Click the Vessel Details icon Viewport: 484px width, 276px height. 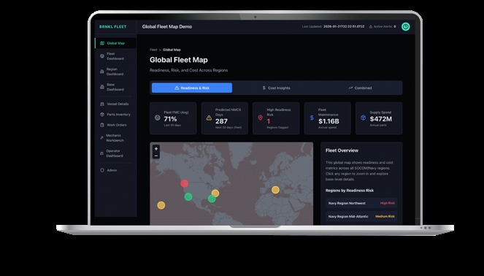pos(102,104)
